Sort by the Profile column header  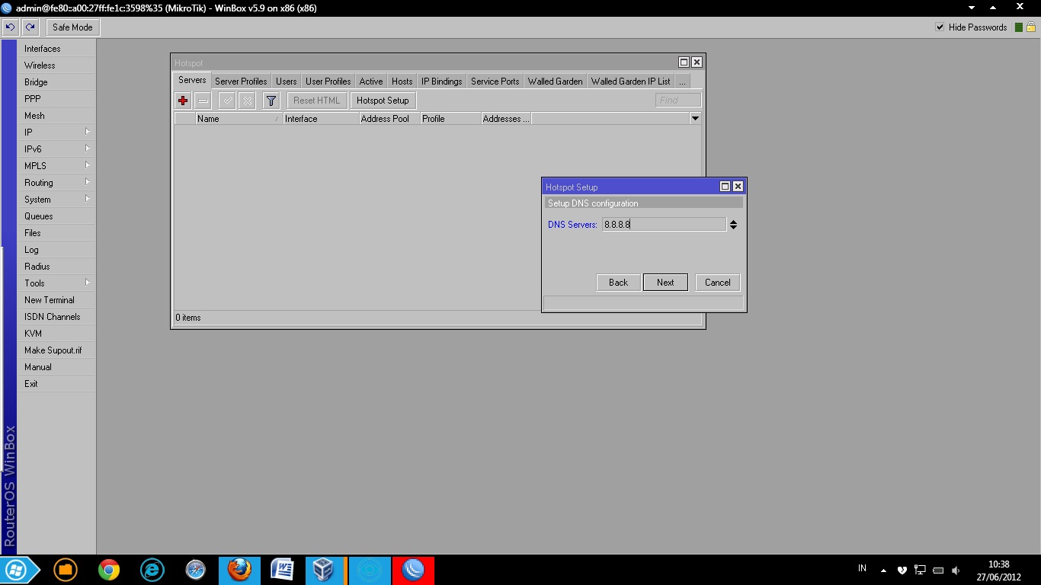tap(450, 119)
